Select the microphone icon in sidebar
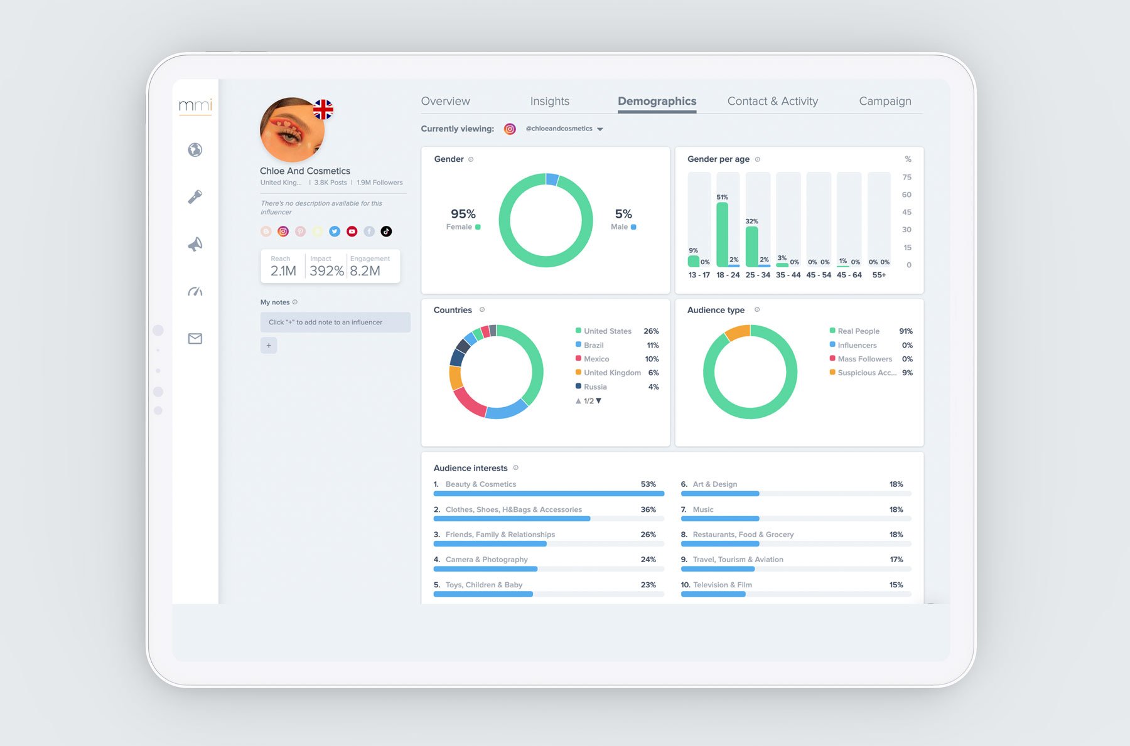The height and width of the screenshot is (746, 1130). pyautogui.click(x=195, y=197)
